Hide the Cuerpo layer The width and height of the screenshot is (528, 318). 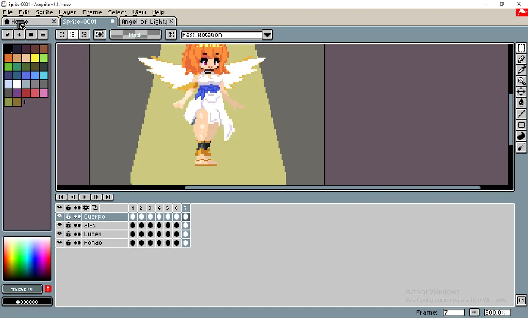pyautogui.click(x=59, y=217)
